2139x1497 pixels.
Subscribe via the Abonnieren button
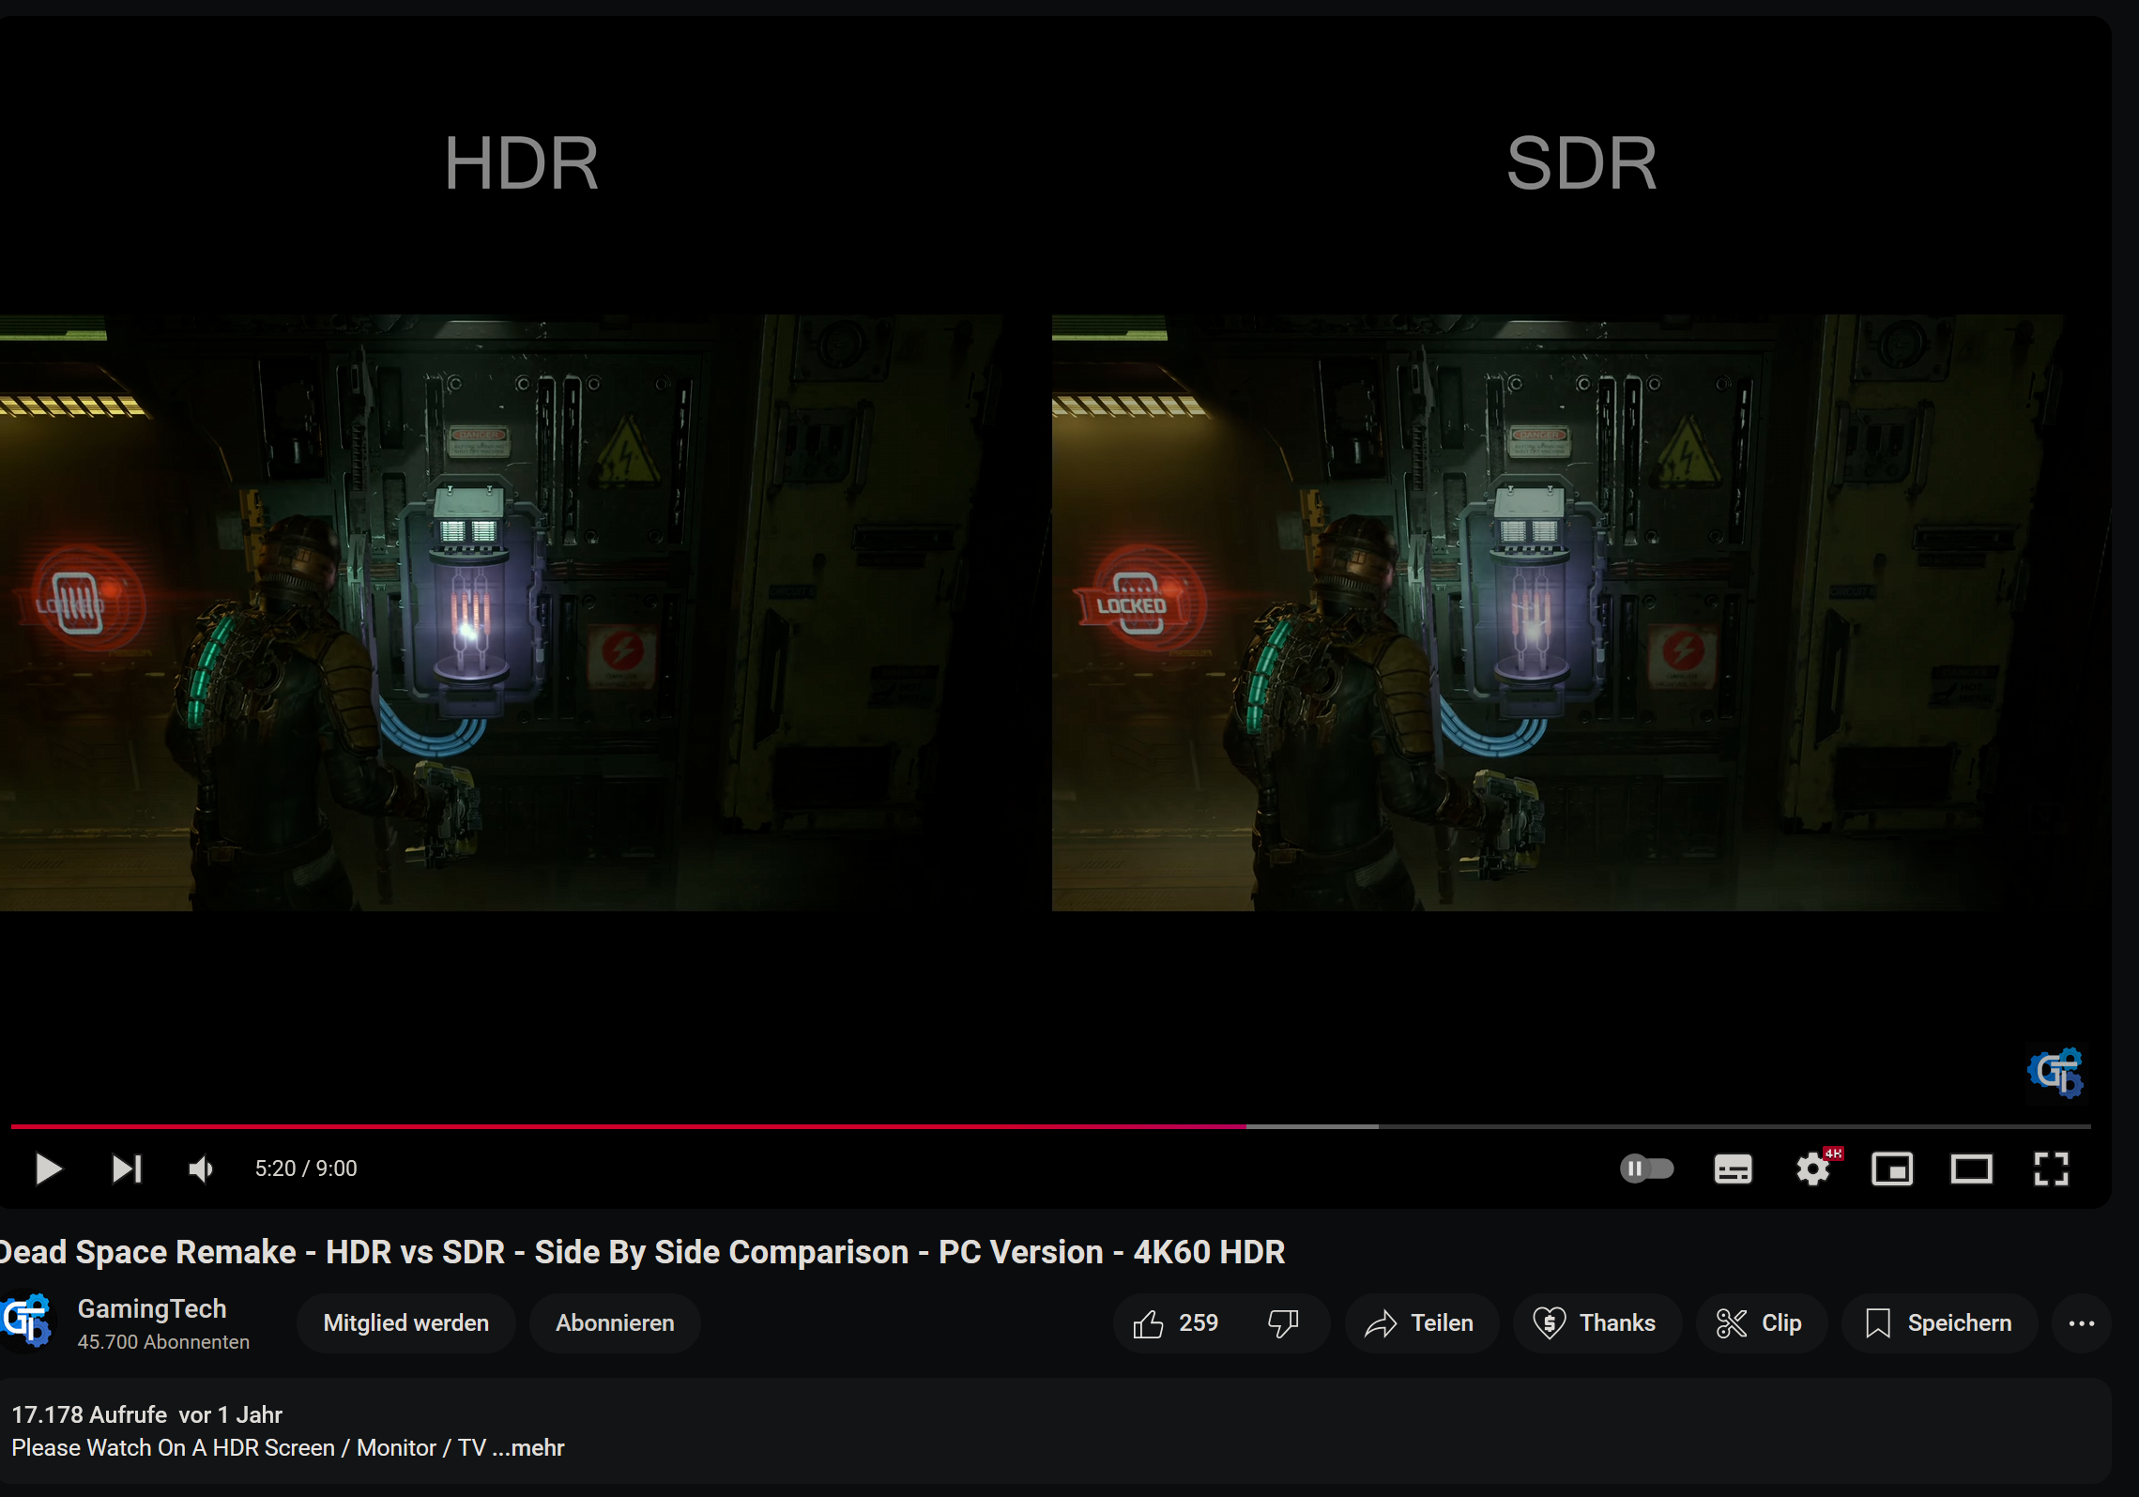click(x=615, y=1323)
